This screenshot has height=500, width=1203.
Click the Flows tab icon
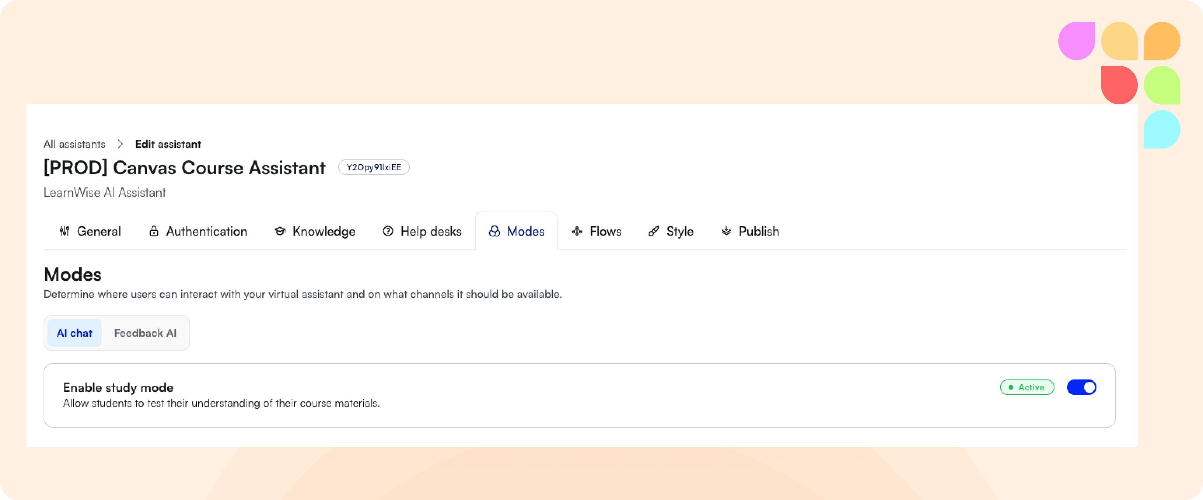(x=577, y=231)
